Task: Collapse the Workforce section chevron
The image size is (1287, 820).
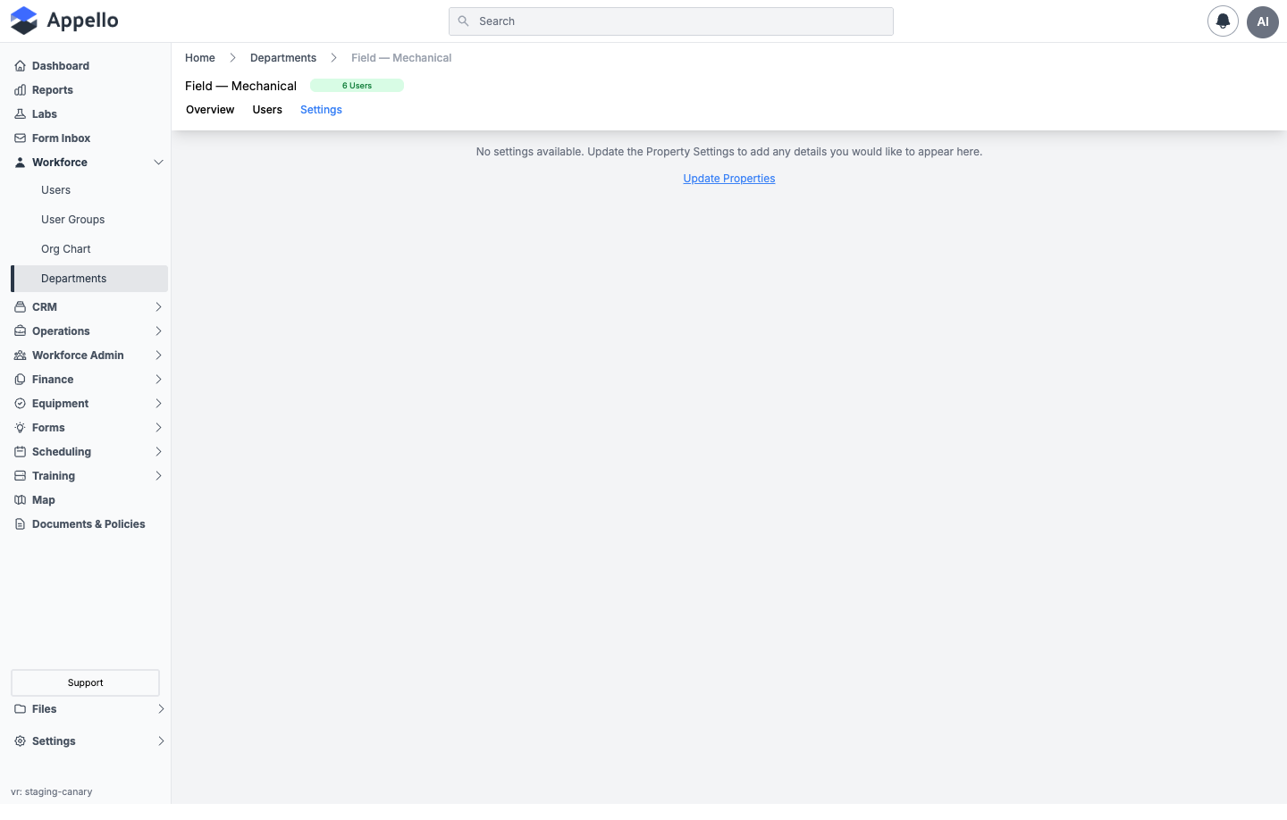Action: [x=158, y=163]
